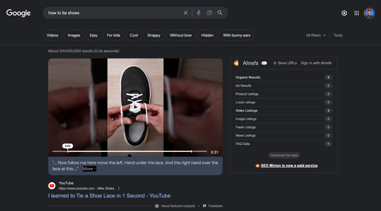Click the 0:03 video timeline marker
The width and height of the screenshot is (381, 211).
tap(68, 146)
